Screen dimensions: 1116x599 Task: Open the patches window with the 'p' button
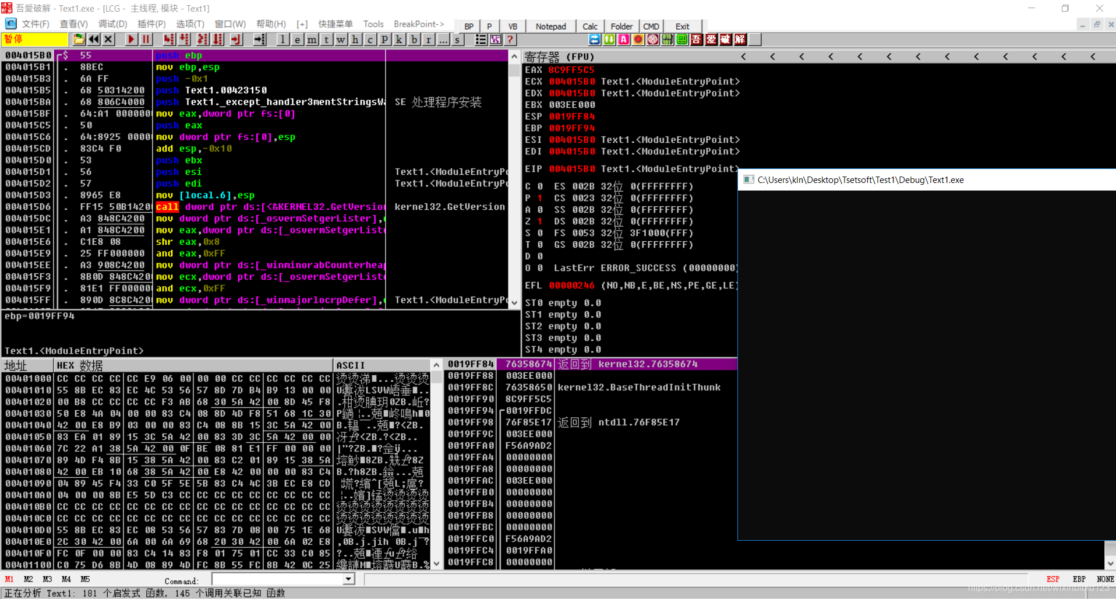(x=384, y=39)
